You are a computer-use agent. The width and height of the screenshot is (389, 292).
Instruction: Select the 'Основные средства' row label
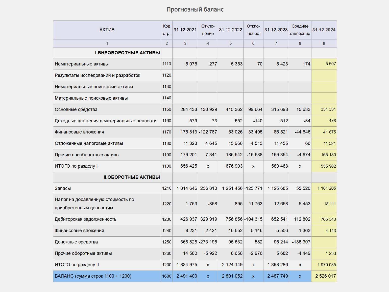coord(76,109)
